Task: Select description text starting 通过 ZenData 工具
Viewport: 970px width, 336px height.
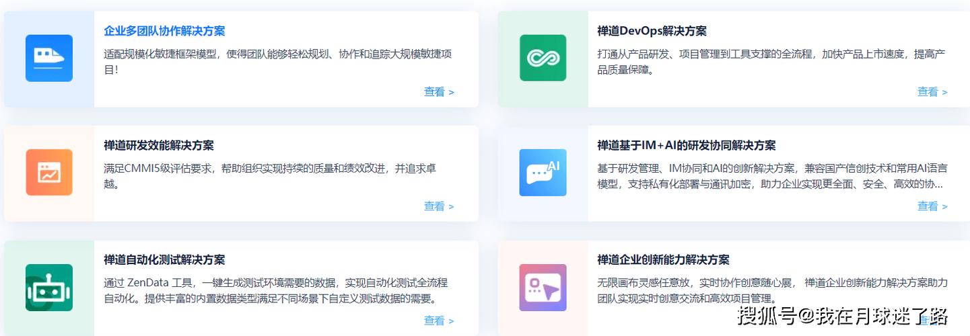Action: [x=276, y=290]
